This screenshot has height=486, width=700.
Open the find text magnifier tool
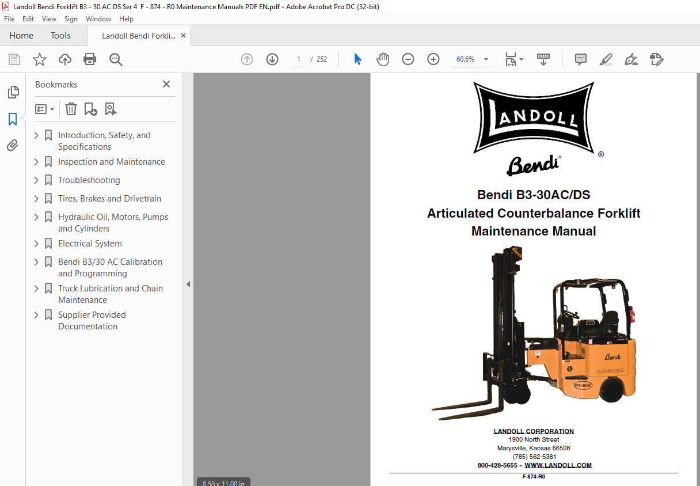116,59
